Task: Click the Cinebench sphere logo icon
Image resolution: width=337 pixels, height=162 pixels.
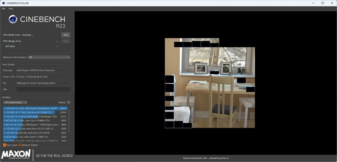Action: click(x=13, y=19)
